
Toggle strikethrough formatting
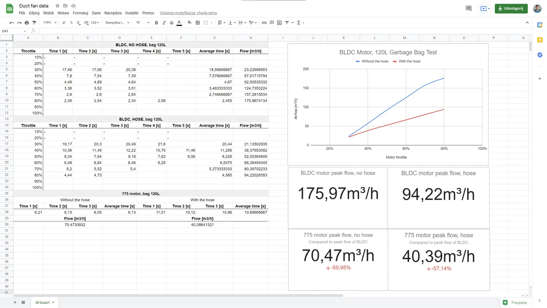click(x=172, y=23)
